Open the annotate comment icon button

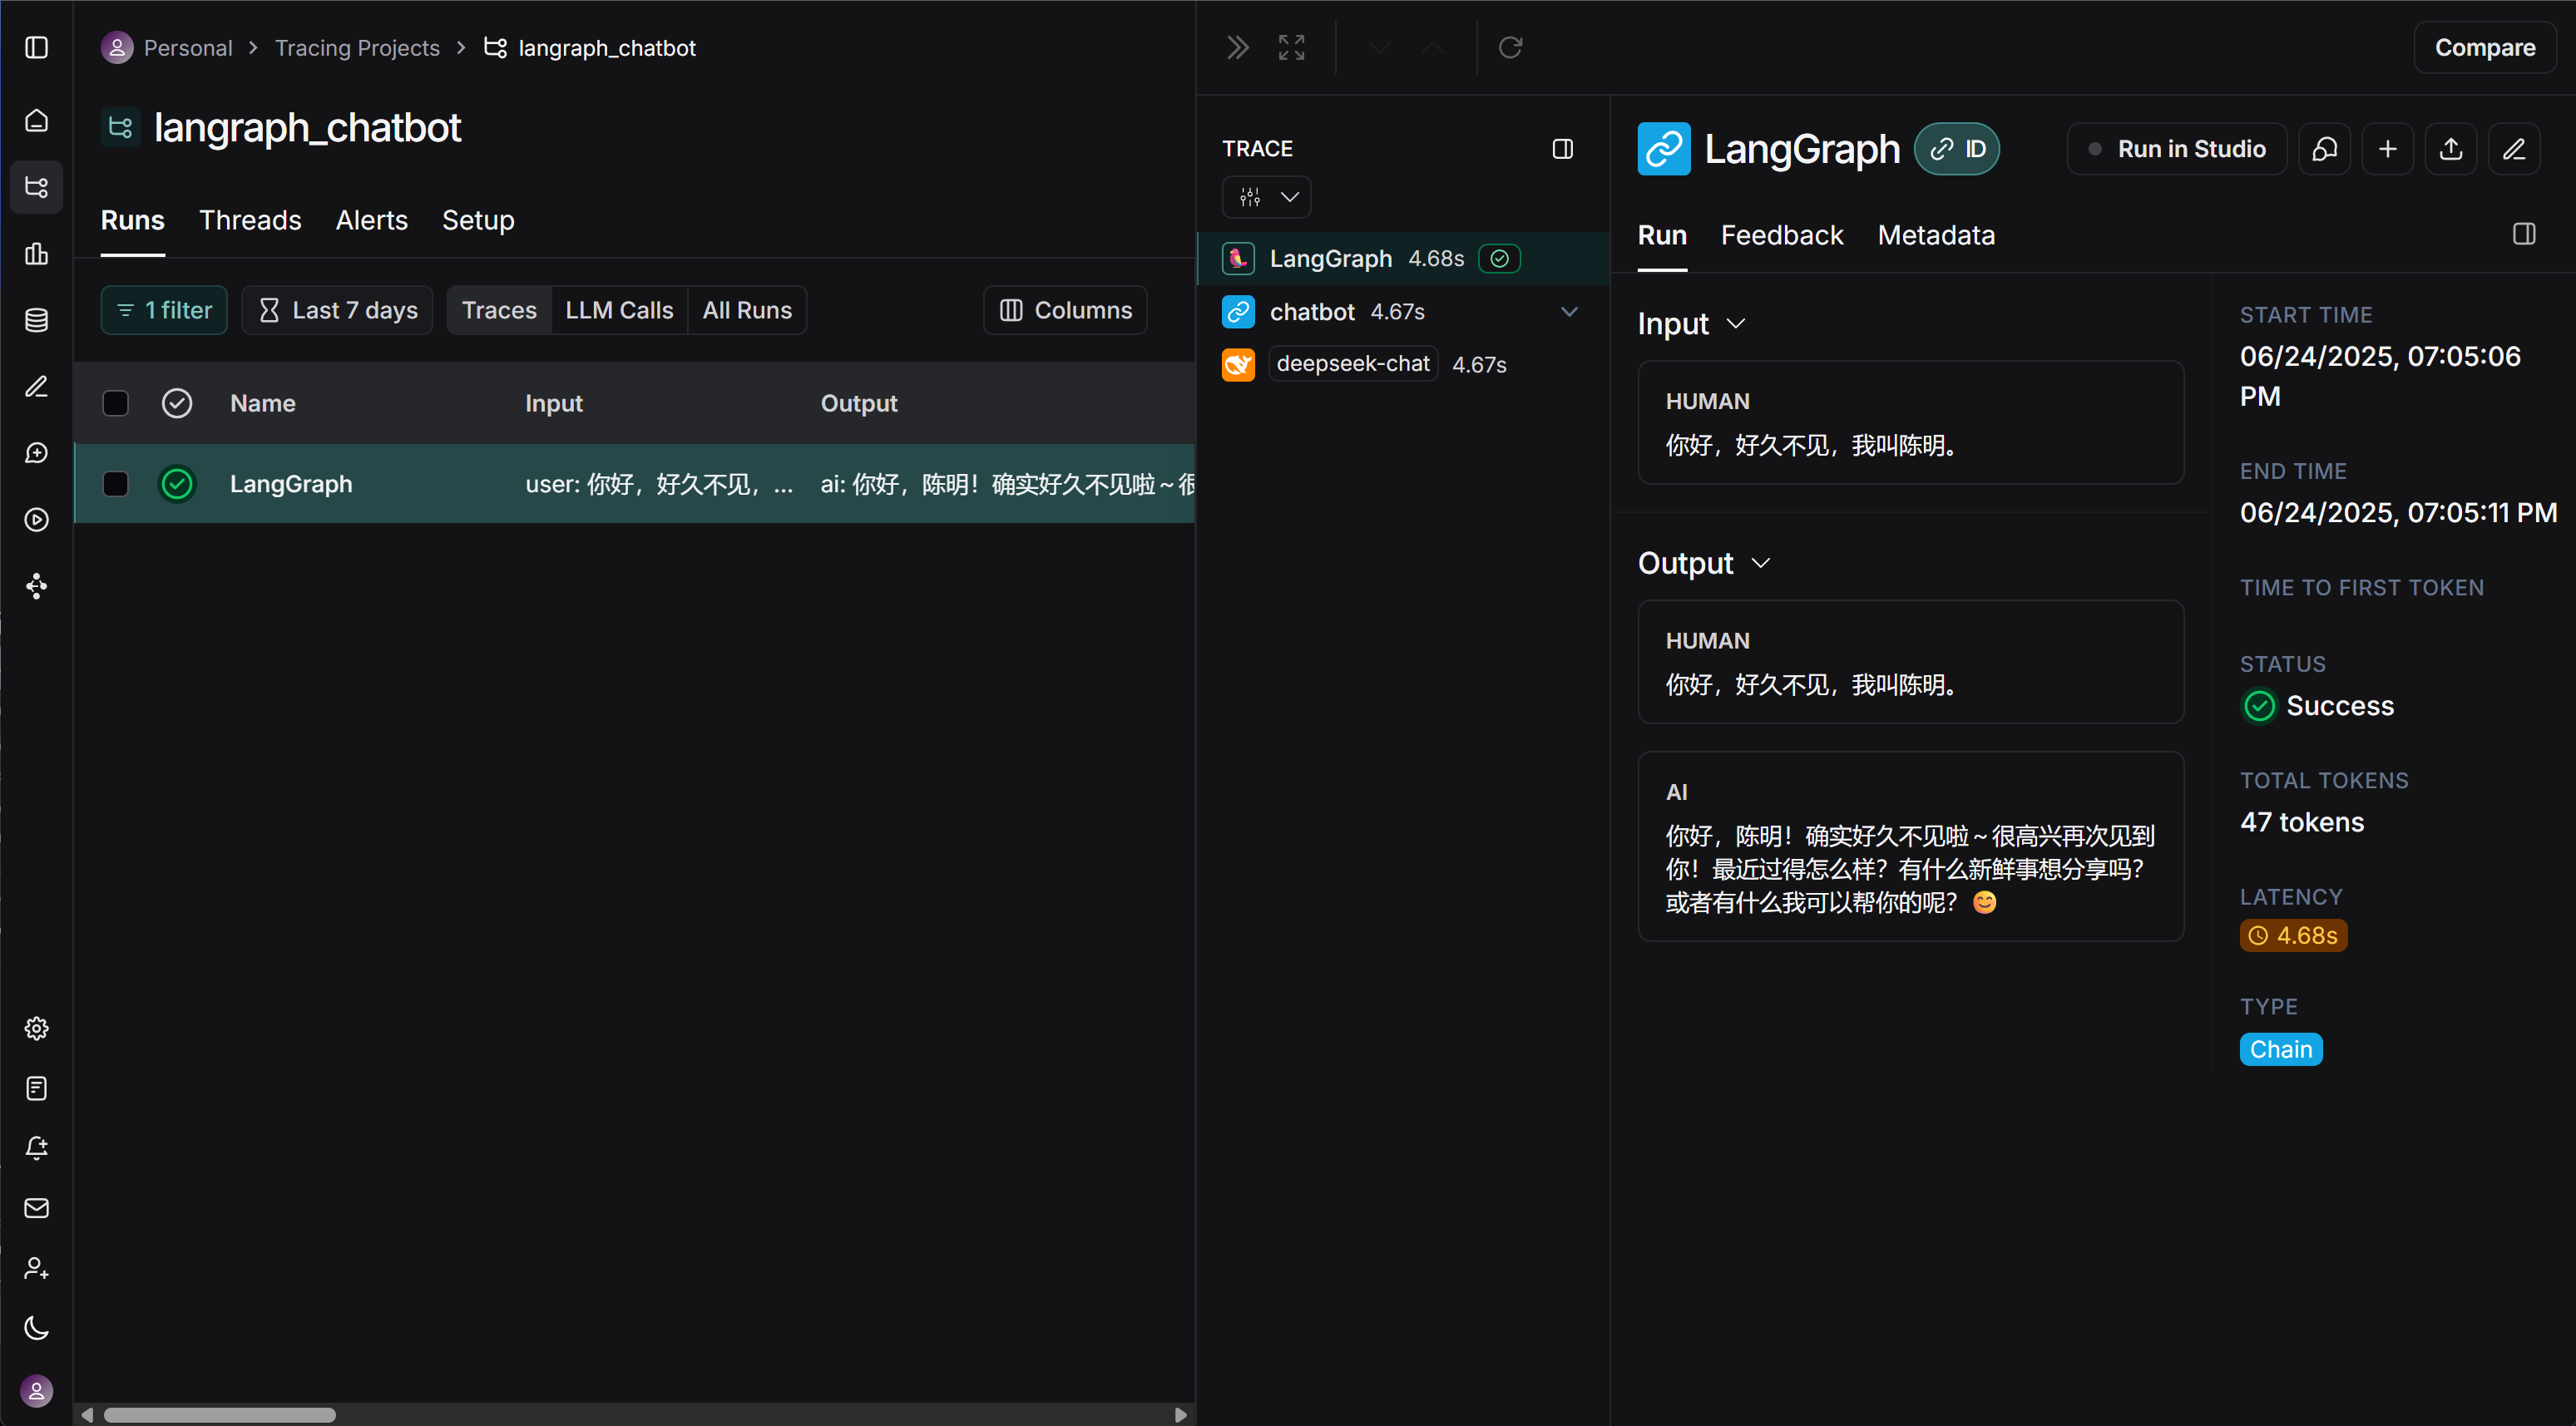click(2324, 149)
